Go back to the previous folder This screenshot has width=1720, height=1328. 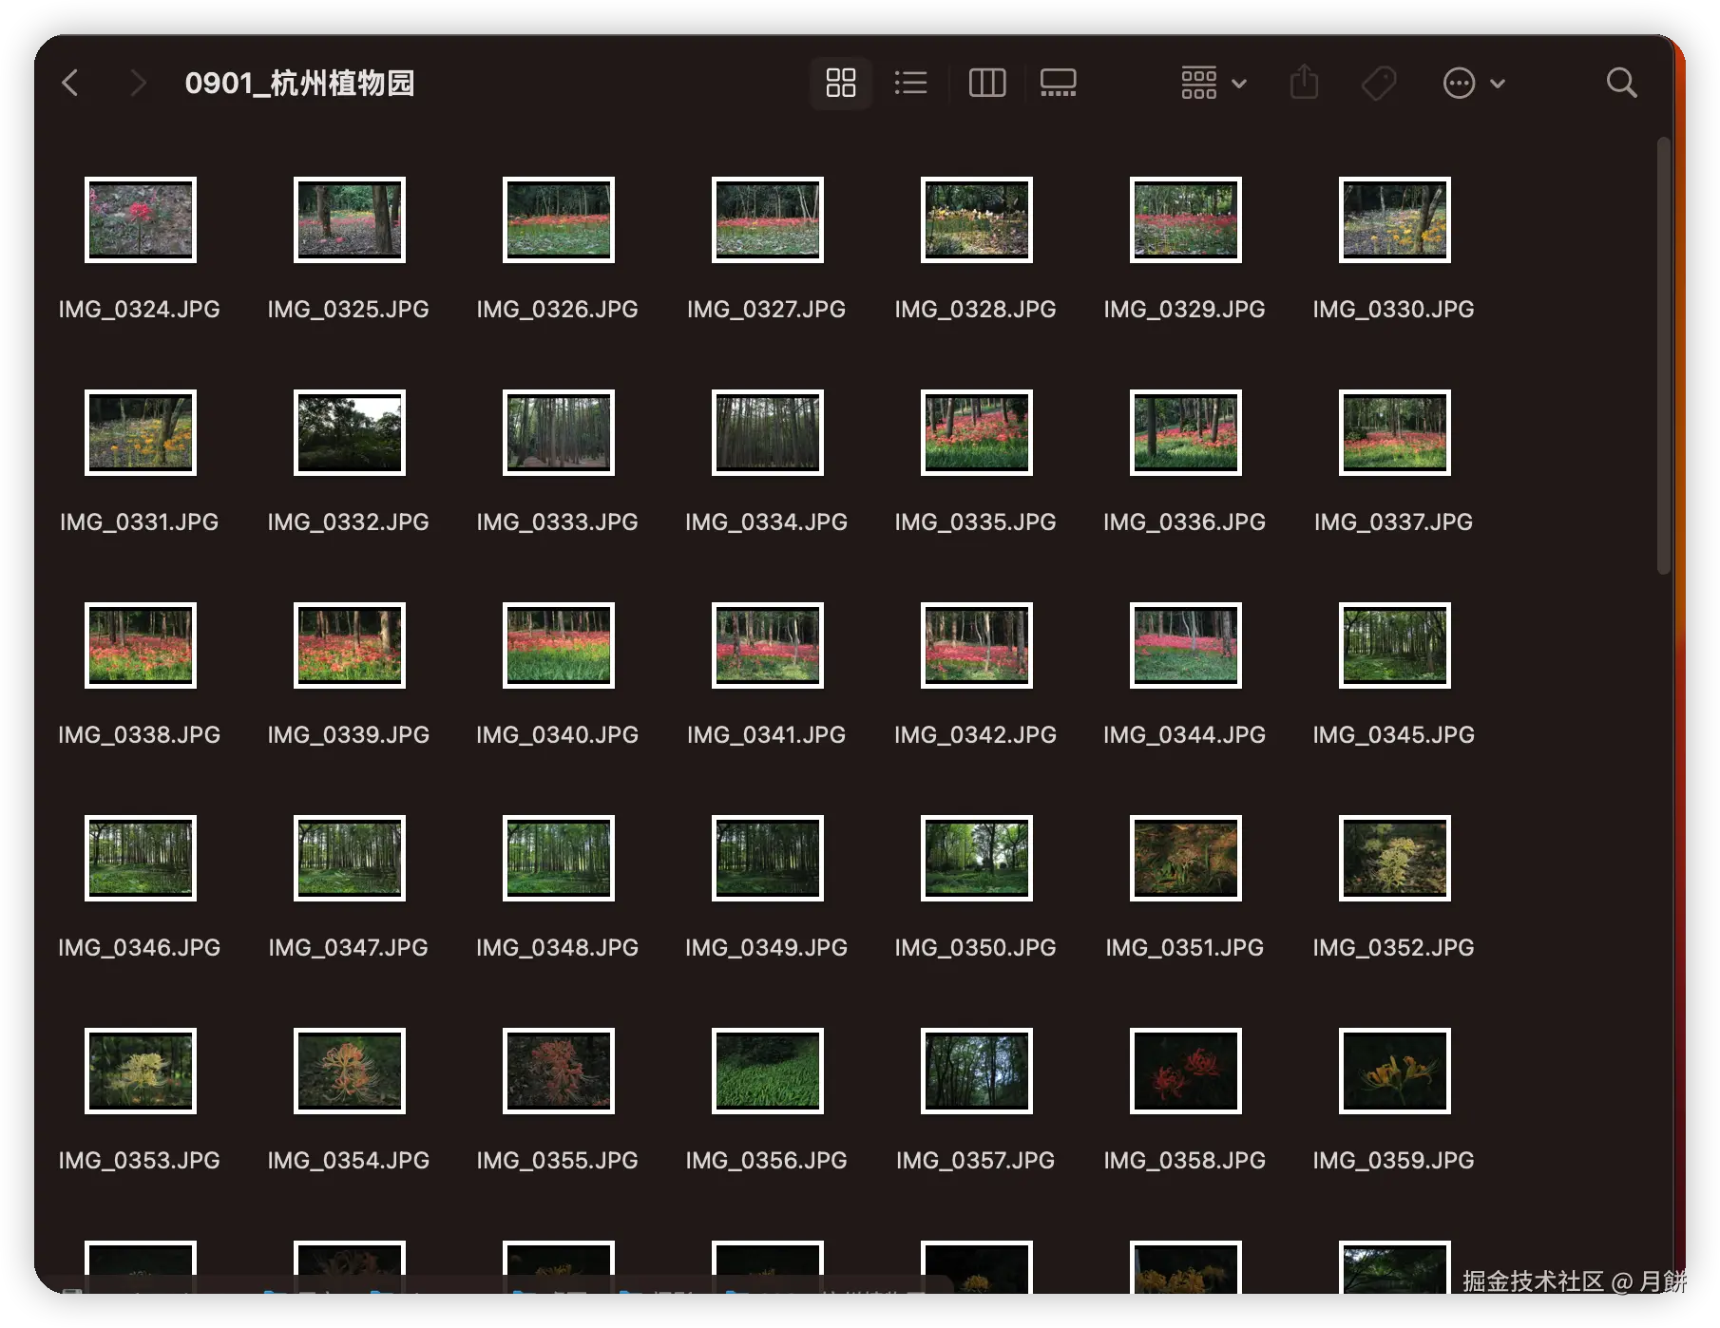click(70, 84)
